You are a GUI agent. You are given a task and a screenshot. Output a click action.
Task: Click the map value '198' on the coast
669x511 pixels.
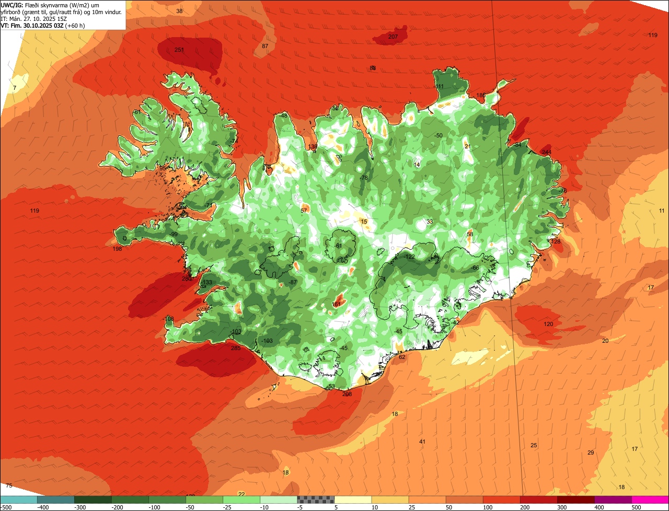pyautogui.click(x=117, y=249)
